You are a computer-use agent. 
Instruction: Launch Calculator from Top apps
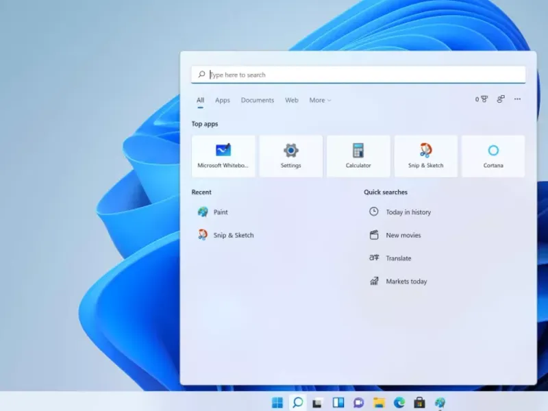358,155
